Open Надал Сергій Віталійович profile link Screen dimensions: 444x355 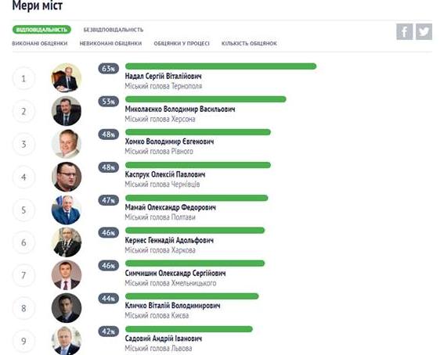click(164, 77)
